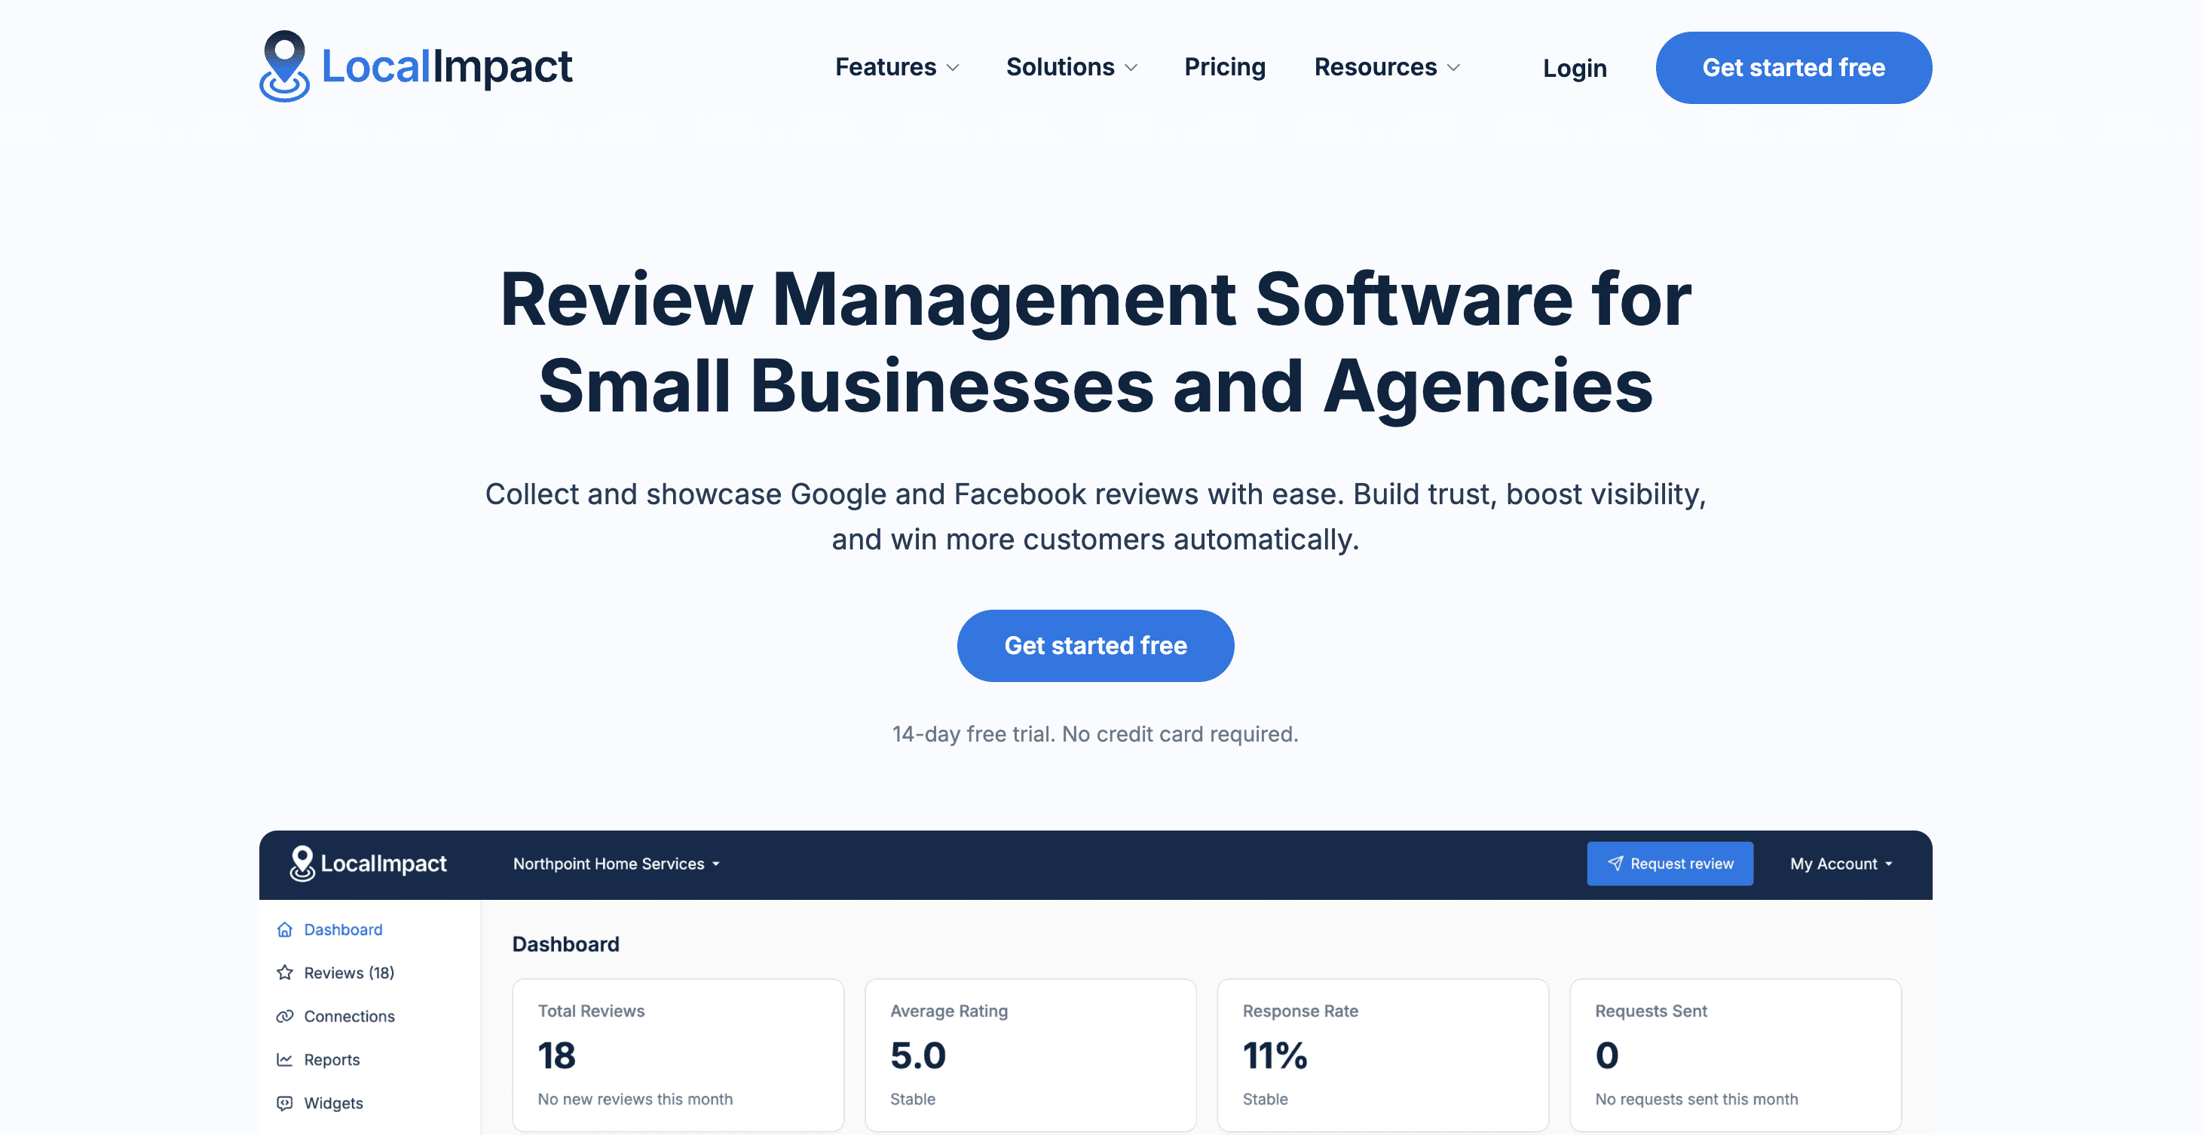Click the link icon next to Connections

[285, 1016]
